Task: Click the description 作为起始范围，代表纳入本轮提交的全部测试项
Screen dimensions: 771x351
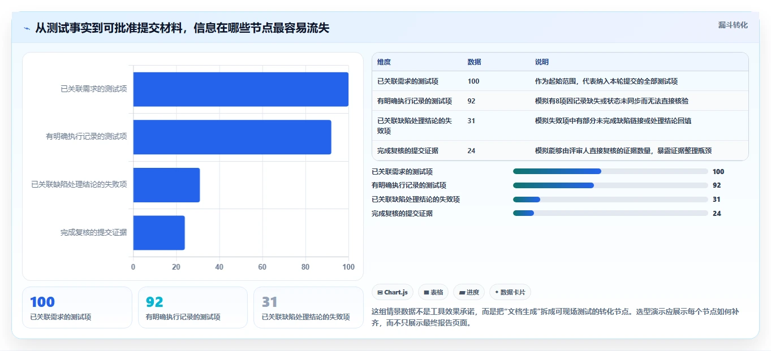Action: point(606,81)
